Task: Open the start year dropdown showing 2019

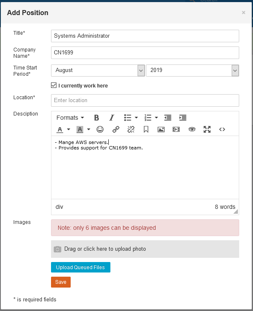Action: (192, 70)
